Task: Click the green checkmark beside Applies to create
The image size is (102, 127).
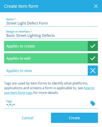Action: pos(93,46)
